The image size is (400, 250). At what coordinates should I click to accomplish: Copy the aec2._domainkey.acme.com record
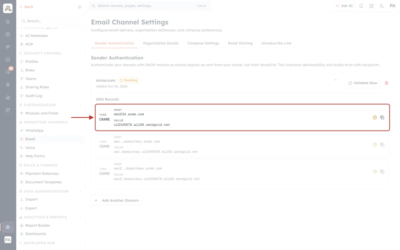pos(382,172)
